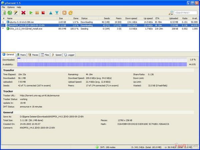Sort by the Avail. column header
This screenshot has width=200, height=150.
click(x=194, y=18)
